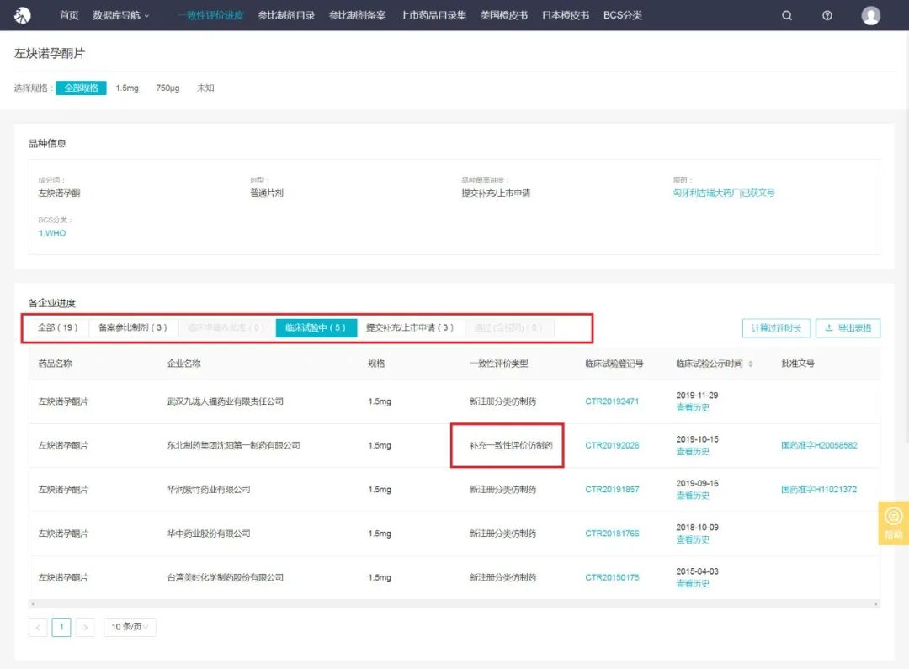Go to previous page arrow
The image size is (909, 669).
pos(38,627)
